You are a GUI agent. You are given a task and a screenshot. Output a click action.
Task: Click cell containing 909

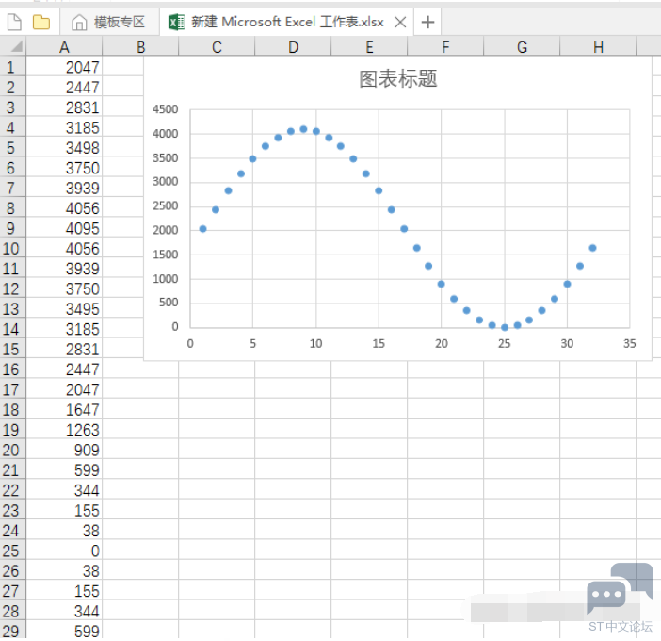click(64, 450)
